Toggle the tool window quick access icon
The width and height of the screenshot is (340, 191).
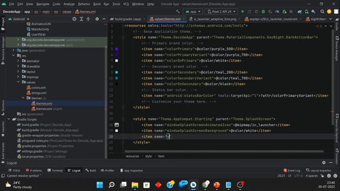3,176
